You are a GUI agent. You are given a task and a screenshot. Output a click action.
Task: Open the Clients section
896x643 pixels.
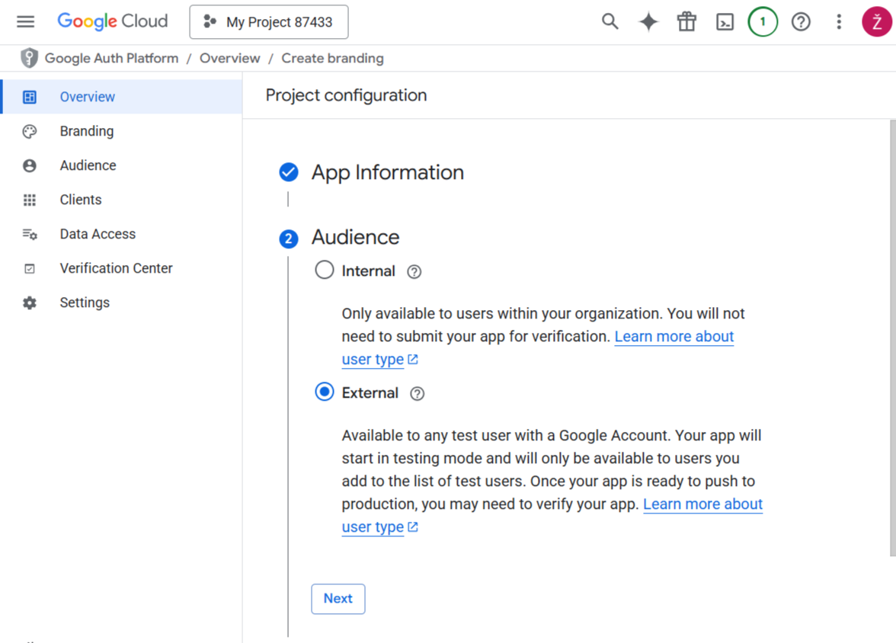80,200
